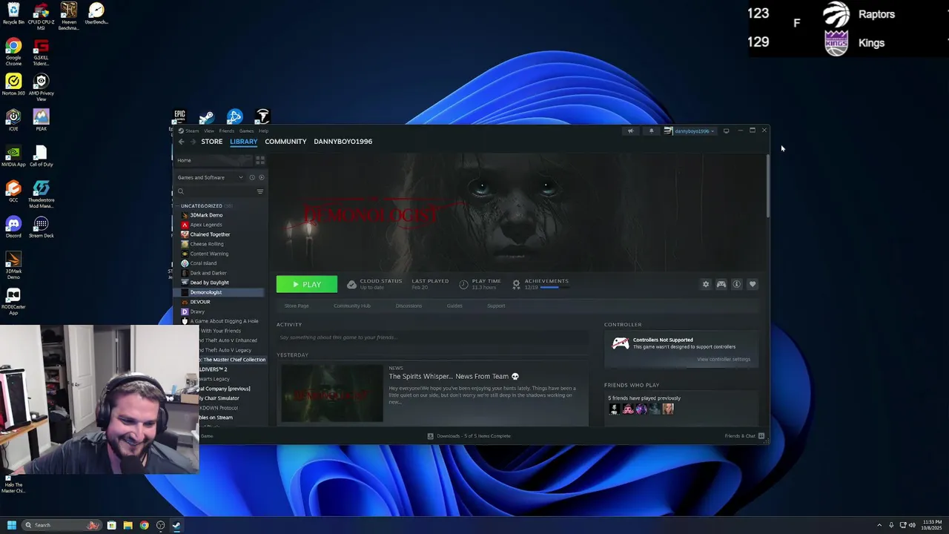Open Windows Start button

tap(12, 525)
